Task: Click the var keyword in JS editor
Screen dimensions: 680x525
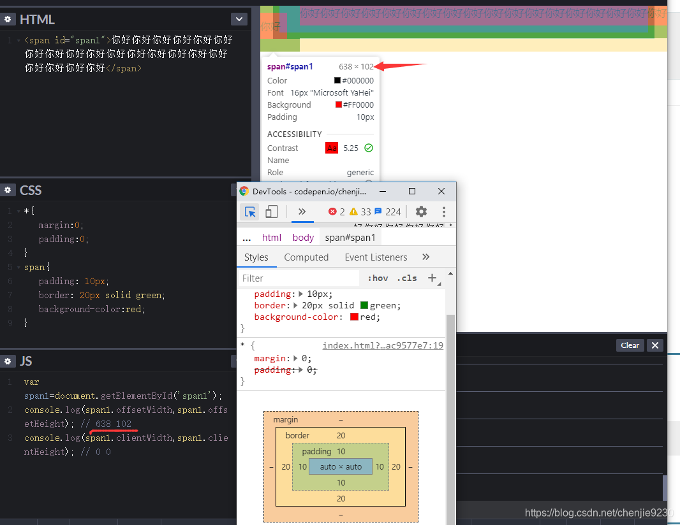Action: pos(32,382)
